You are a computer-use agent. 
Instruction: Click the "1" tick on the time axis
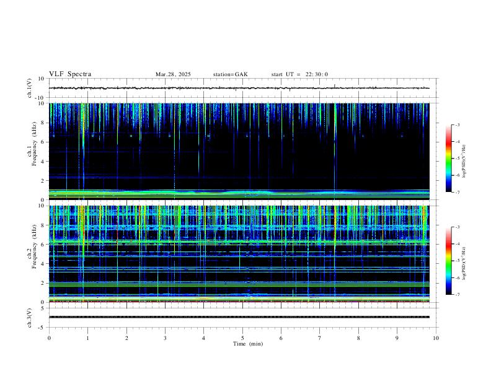[x=87, y=338]
